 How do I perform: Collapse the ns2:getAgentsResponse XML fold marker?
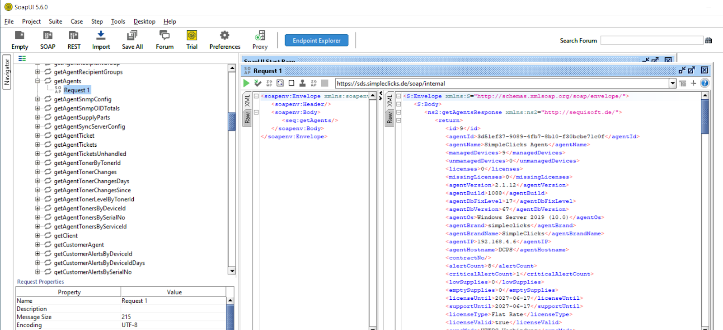click(399, 112)
